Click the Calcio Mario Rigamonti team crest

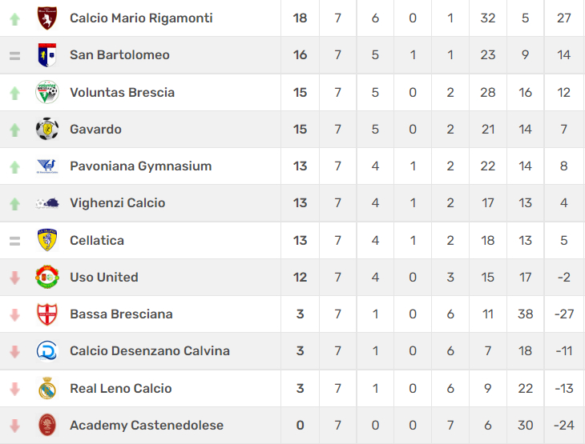47,18
